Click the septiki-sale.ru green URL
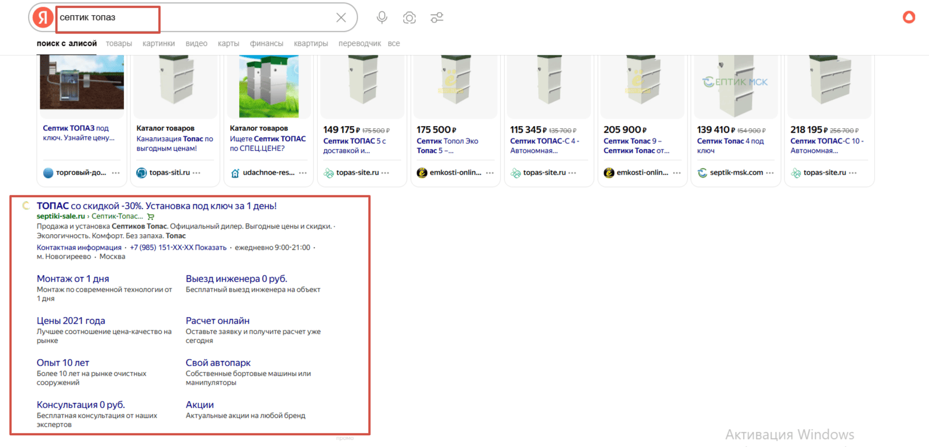Viewport: 929px width, 447px height. (60, 216)
